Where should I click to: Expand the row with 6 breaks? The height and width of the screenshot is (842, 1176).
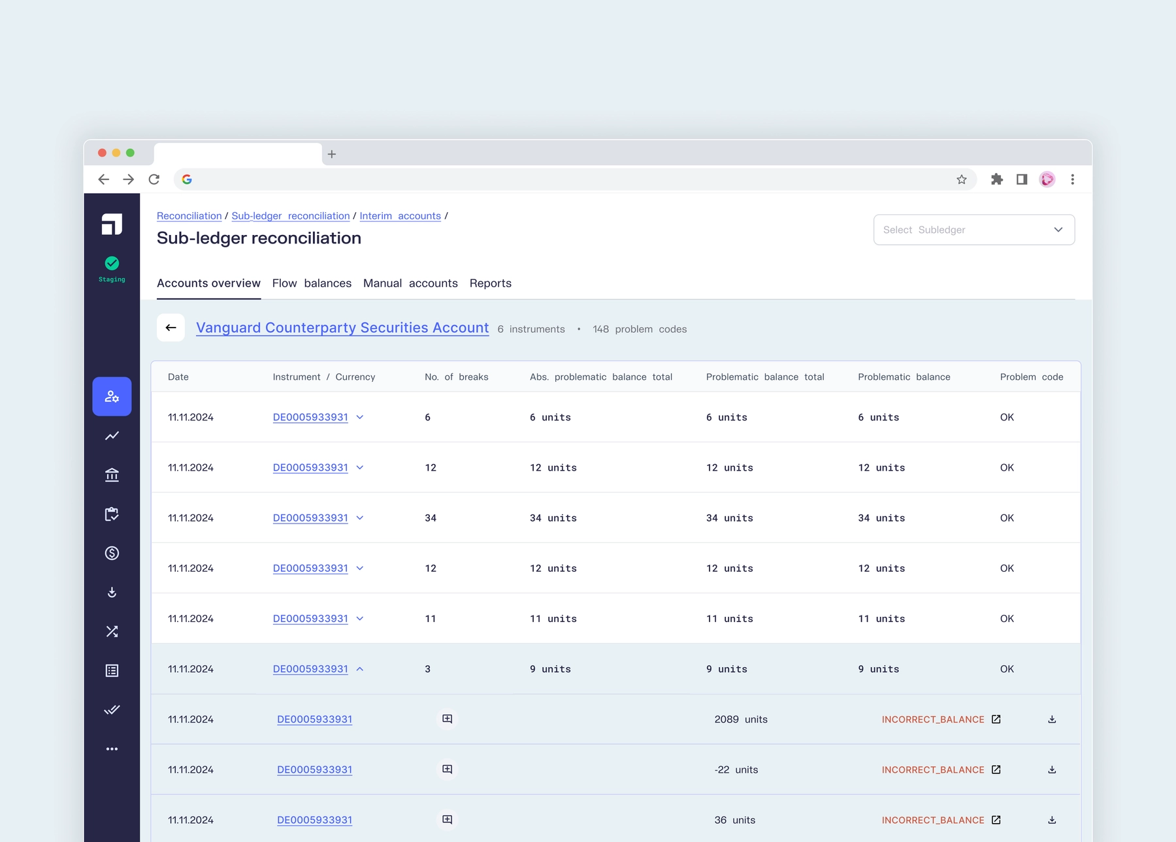pos(359,417)
